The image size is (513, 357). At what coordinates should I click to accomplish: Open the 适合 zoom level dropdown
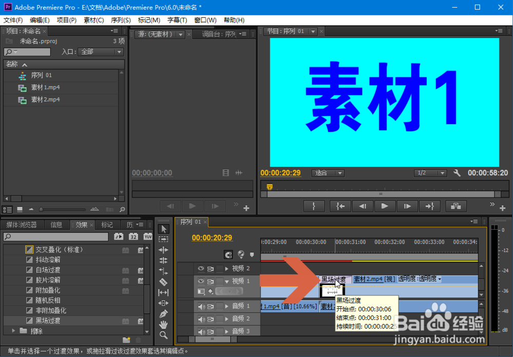[328, 173]
